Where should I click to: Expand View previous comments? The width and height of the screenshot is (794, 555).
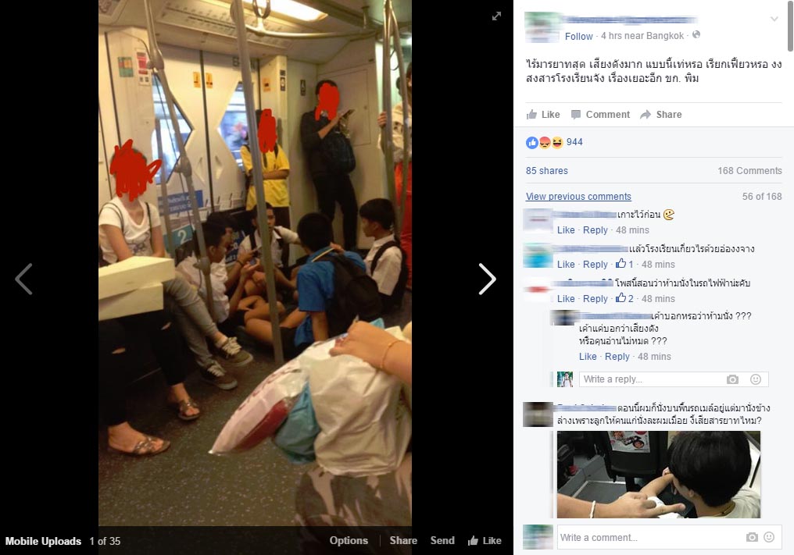578,196
